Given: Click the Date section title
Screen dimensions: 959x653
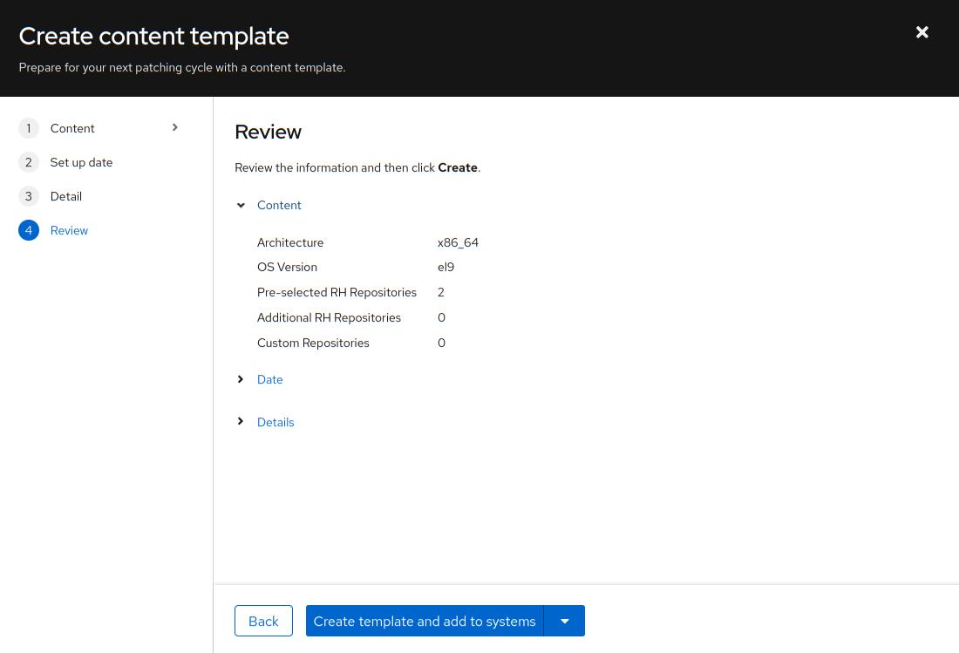Looking at the screenshot, I should pos(269,379).
